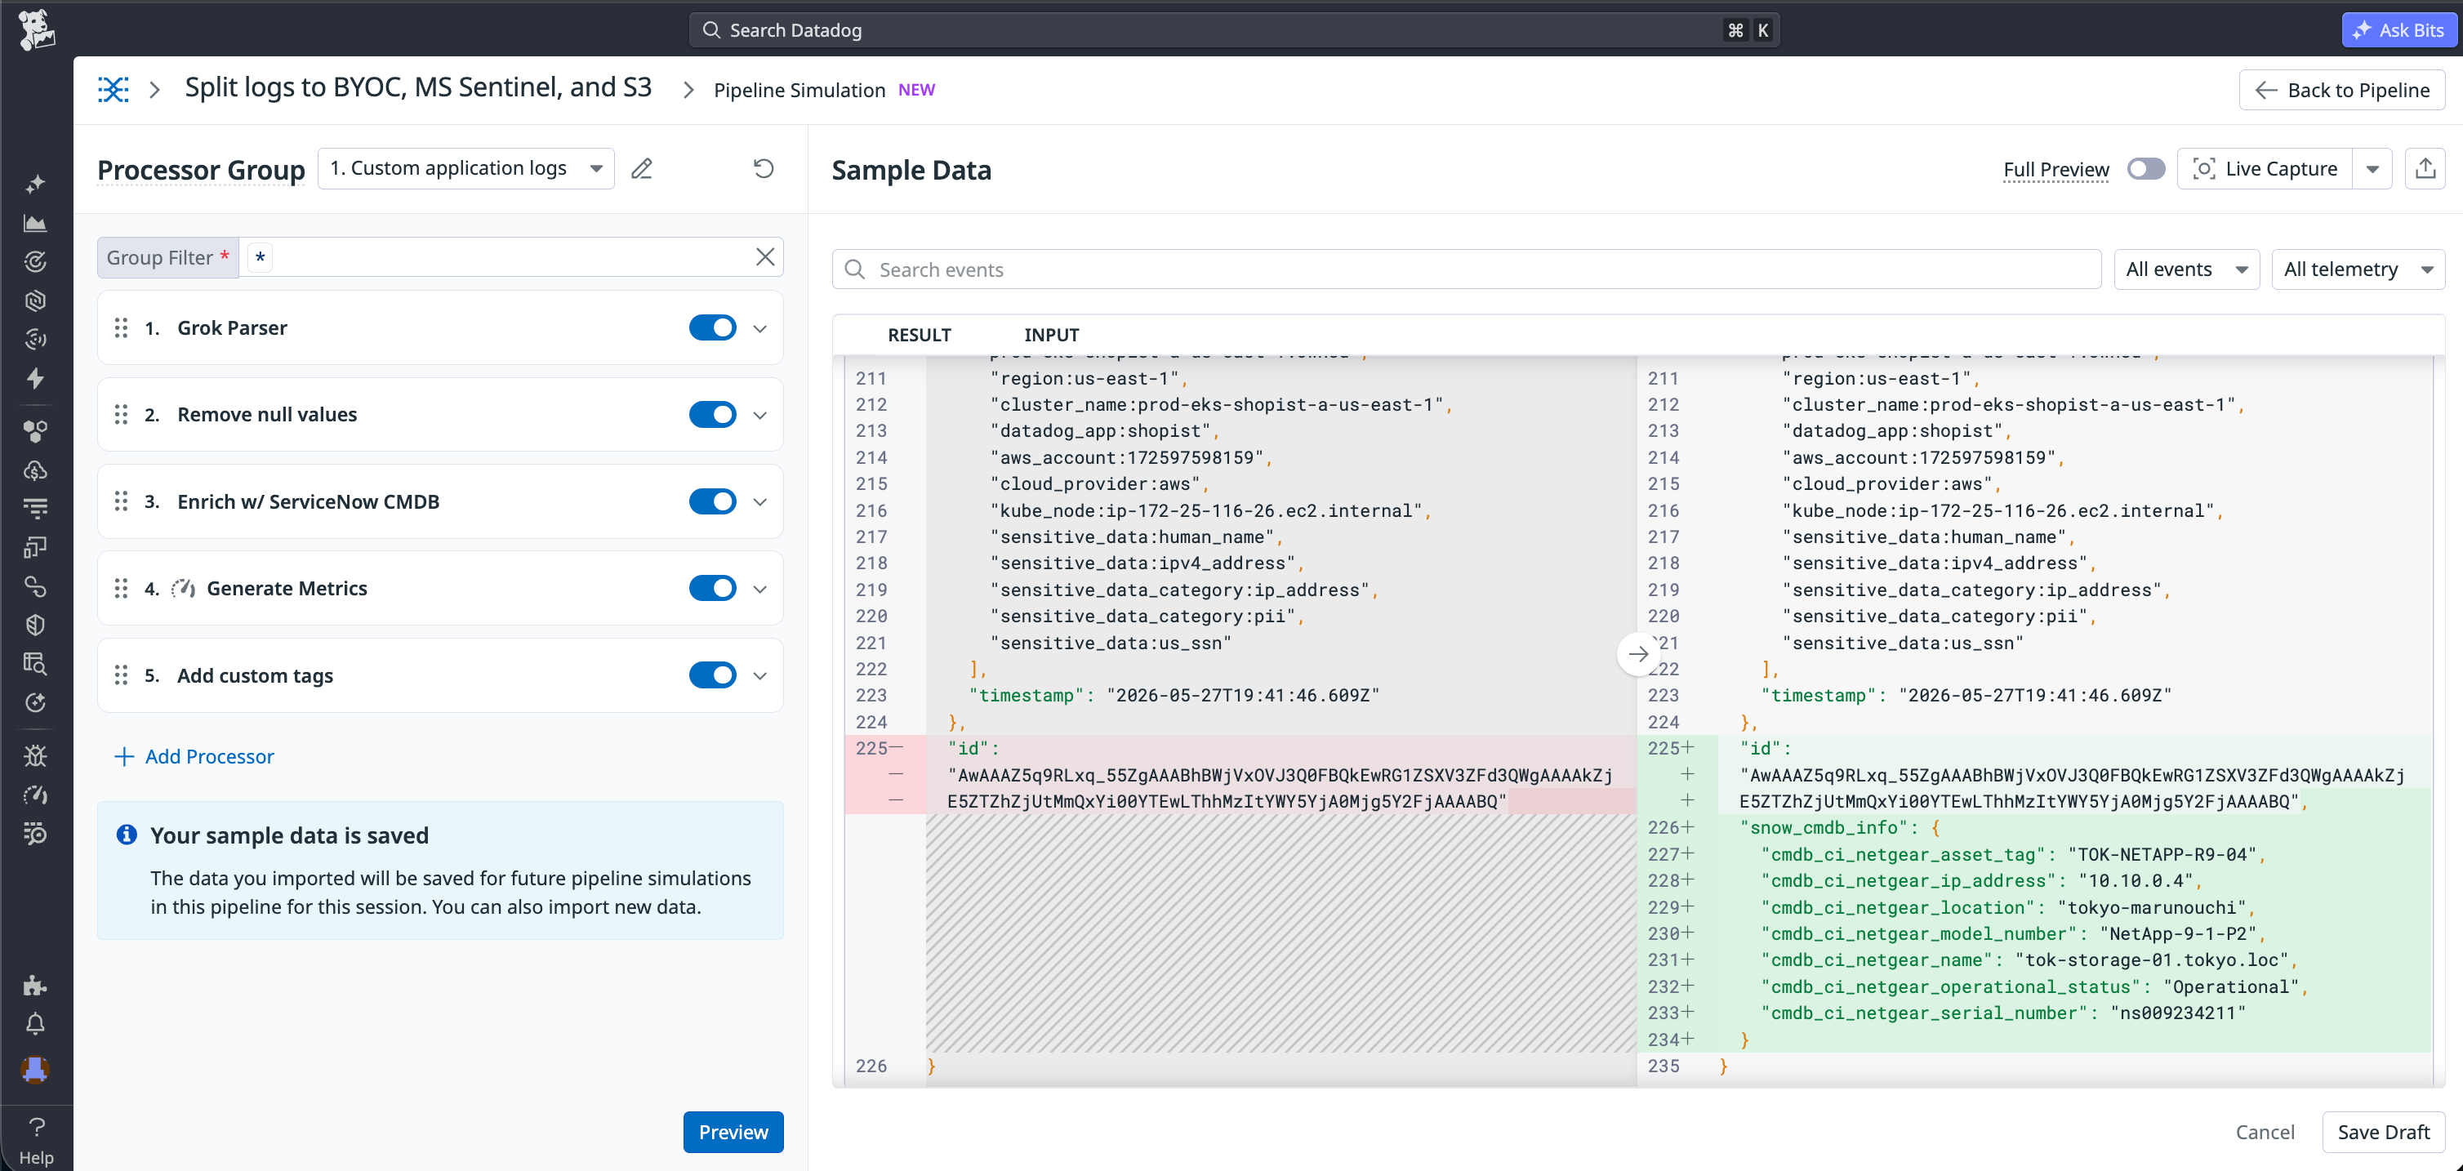2463x1171 pixels.
Task: Open the pipeline name breadcrumb link
Action: (418, 88)
